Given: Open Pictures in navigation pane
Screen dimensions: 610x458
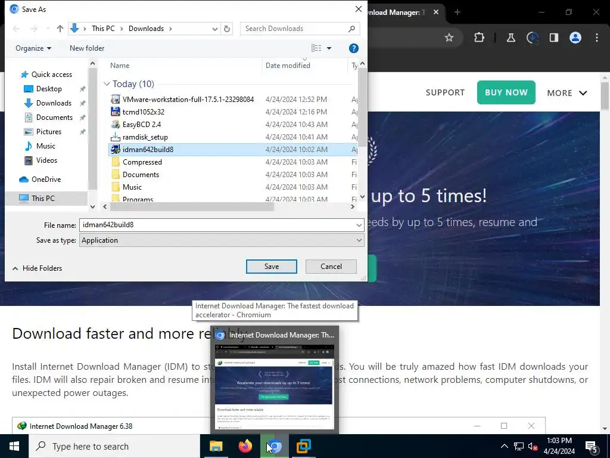Looking at the screenshot, I should click(49, 132).
